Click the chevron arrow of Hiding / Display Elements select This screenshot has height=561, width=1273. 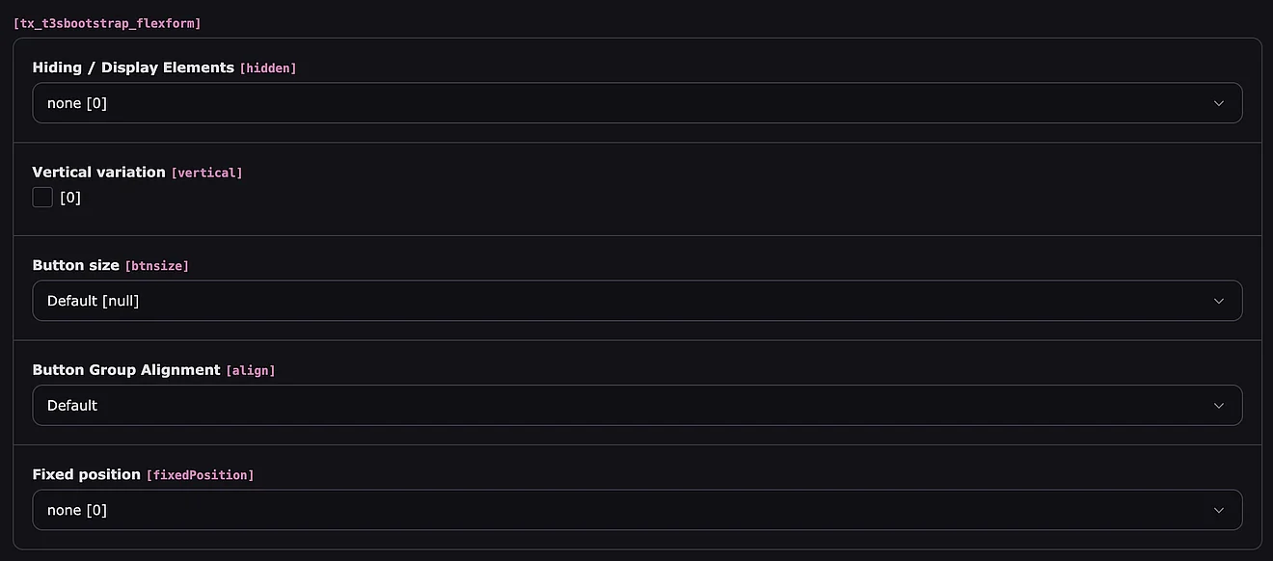[x=1218, y=103]
